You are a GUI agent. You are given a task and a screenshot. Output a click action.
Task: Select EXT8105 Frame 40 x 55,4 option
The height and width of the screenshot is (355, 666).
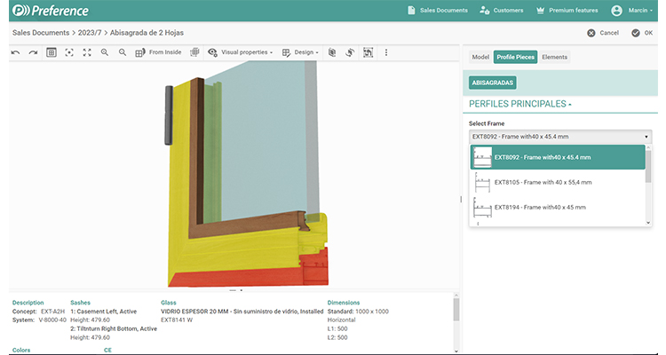click(x=558, y=182)
